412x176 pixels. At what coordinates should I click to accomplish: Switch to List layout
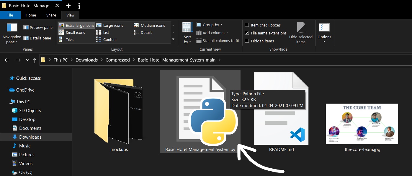[x=103, y=32]
